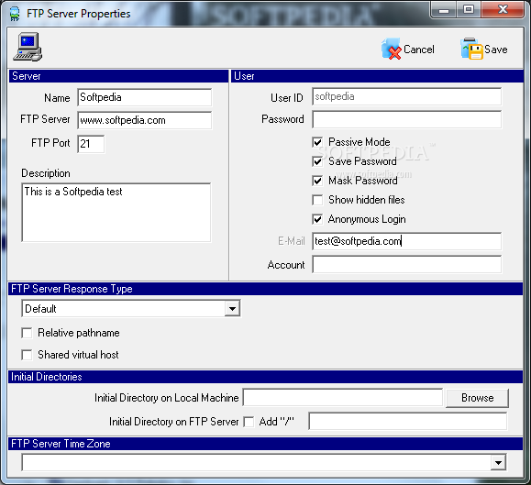
Task: Check the Add "/" checkbox
Action: 249,422
